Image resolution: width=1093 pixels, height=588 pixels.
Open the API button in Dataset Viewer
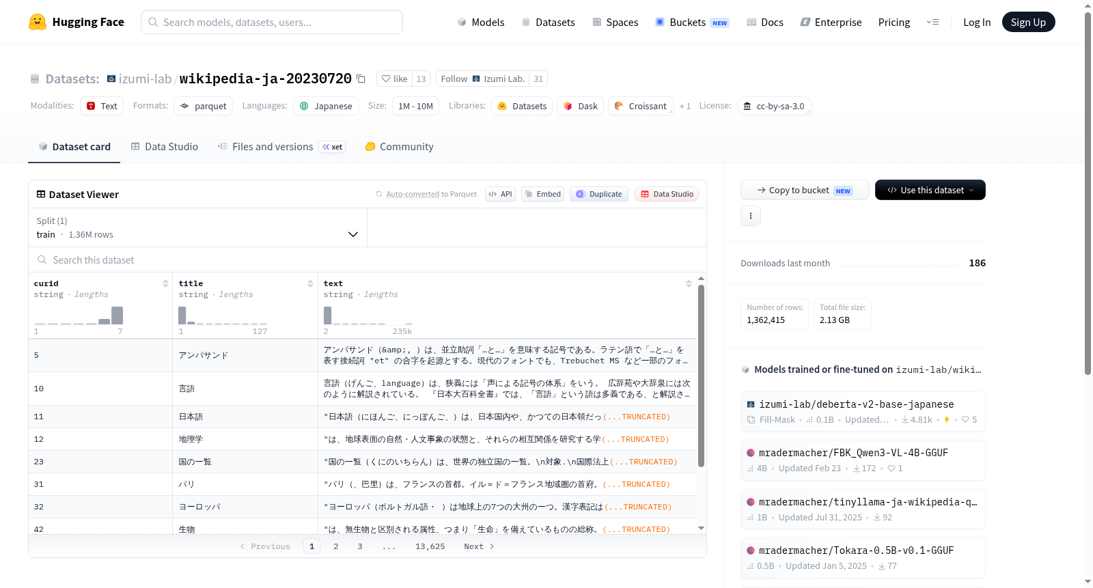(501, 194)
